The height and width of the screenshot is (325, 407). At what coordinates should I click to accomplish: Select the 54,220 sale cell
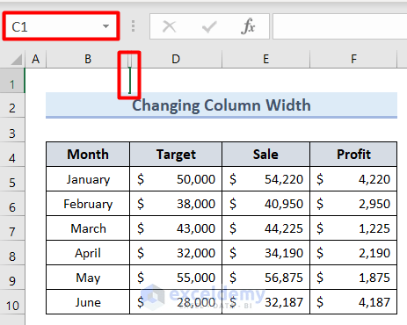tap(265, 179)
